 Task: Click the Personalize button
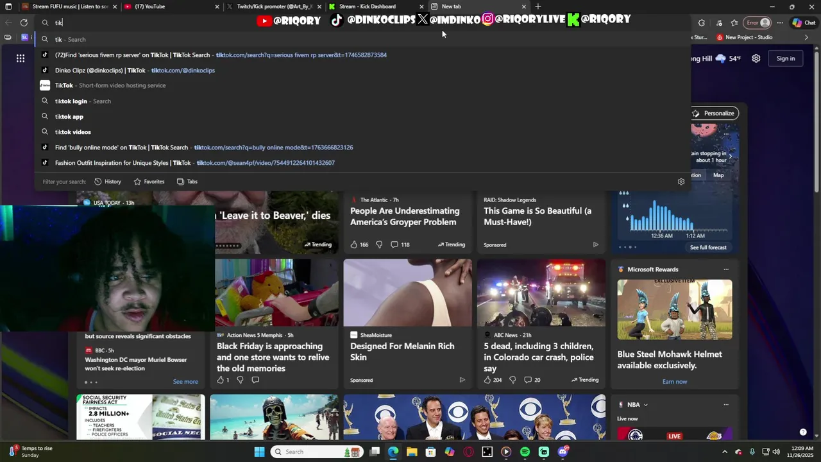point(713,113)
